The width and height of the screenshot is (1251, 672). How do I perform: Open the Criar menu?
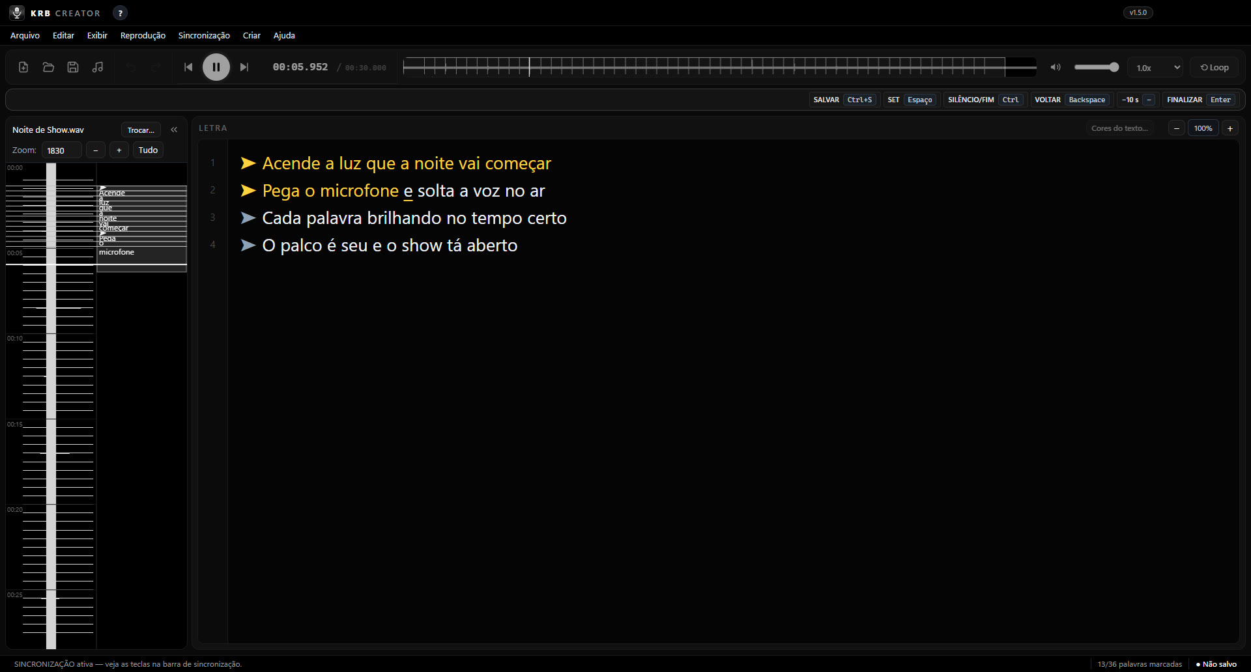tap(252, 35)
